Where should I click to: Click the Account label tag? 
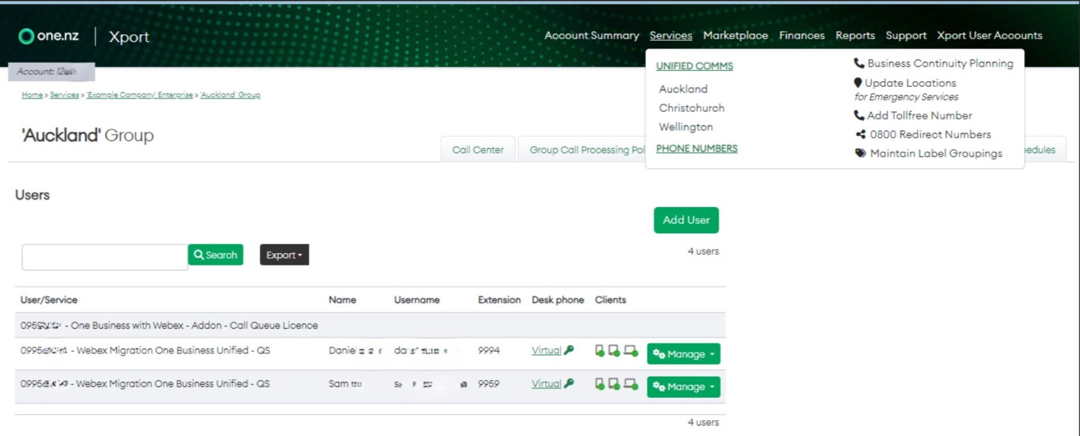[51, 71]
